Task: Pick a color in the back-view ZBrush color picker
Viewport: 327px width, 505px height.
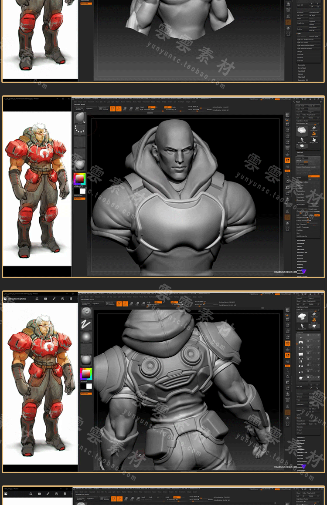Action: point(86,374)
